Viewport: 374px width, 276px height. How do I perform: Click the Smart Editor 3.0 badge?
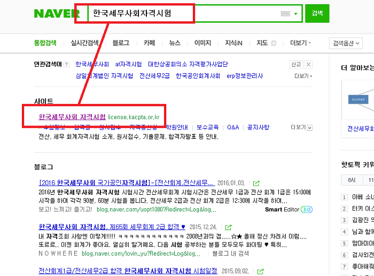[x=289, y=209]
